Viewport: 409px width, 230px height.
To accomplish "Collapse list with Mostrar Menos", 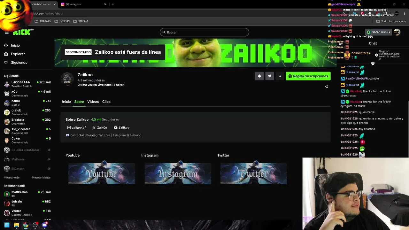I will coord(41,178).
